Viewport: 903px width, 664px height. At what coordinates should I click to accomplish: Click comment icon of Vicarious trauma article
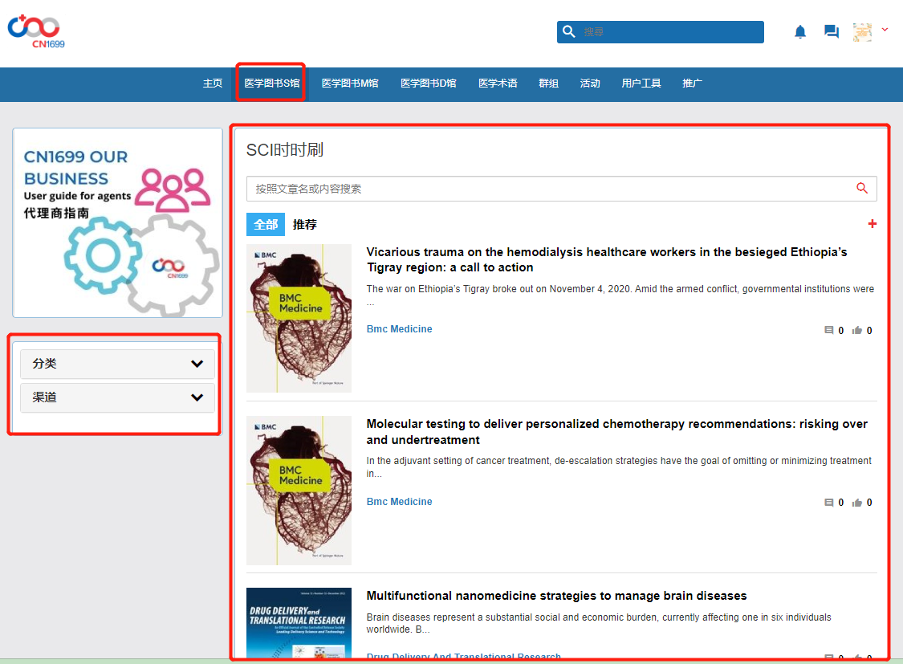828,330
